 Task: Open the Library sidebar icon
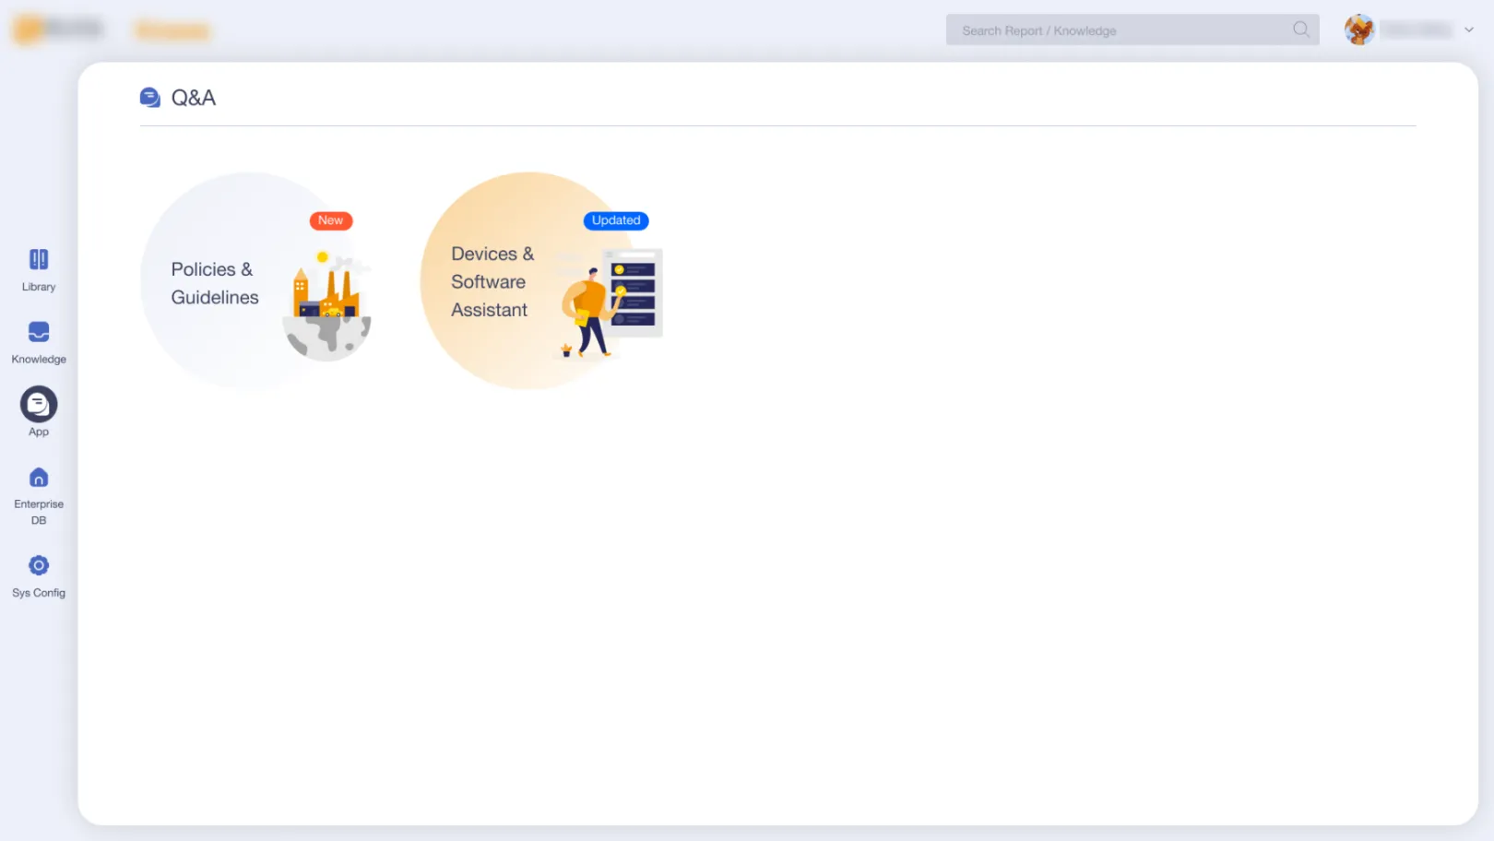39,260
